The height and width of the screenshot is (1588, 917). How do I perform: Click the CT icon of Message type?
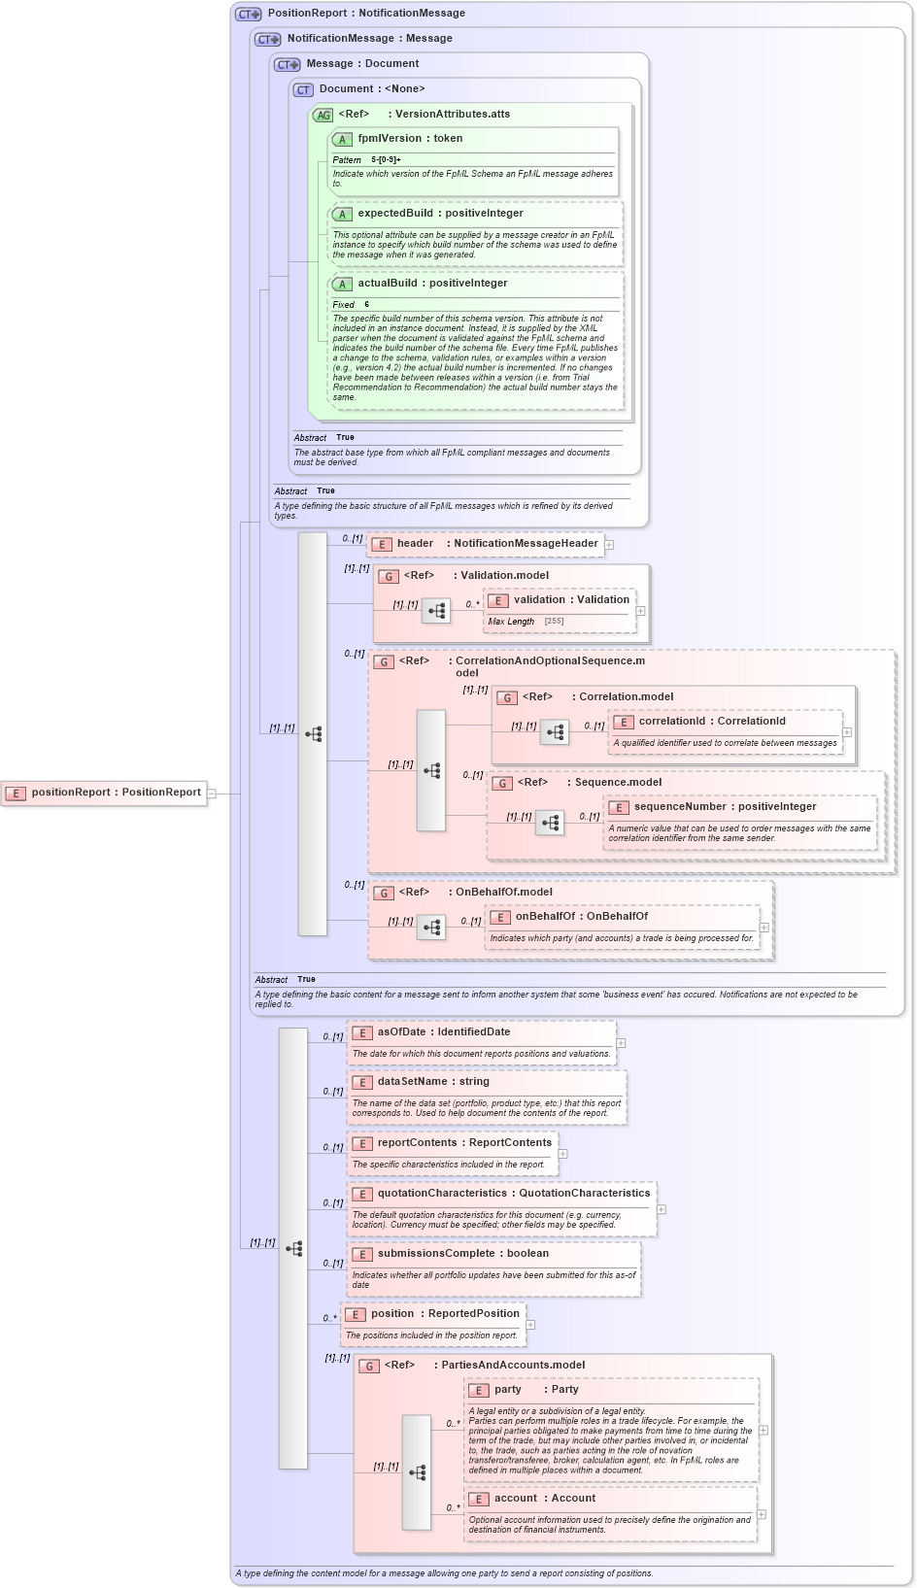pos(288,64)
